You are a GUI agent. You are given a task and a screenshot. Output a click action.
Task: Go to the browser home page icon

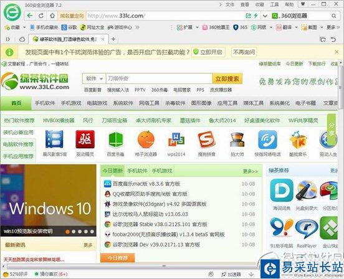(x=52, y=16)
